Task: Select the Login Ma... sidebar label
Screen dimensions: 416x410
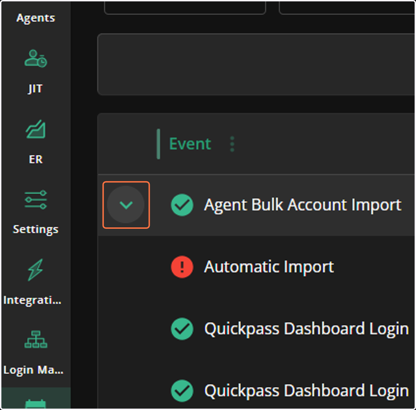Action: coord(33,370)
